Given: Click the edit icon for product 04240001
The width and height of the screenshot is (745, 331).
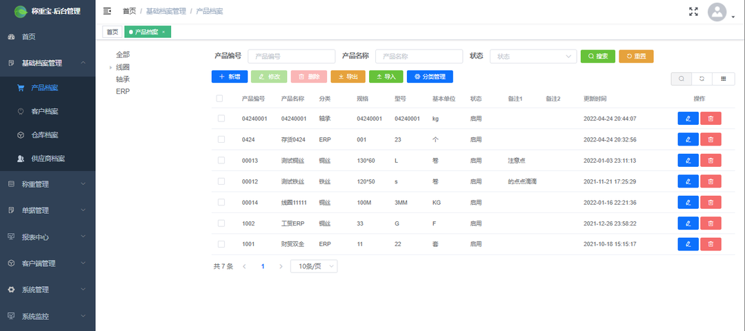Looking at the screenshot, I should point(688,119).
